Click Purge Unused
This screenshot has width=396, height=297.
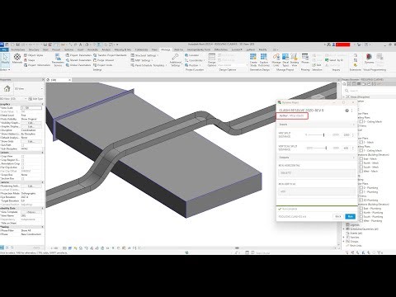click(x=103, y=60)
